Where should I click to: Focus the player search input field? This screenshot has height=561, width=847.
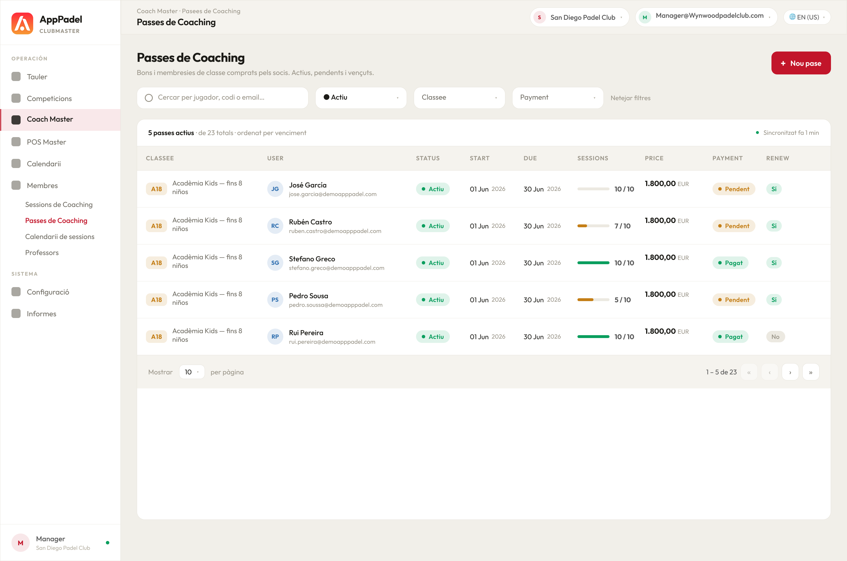tap(223, 98)
